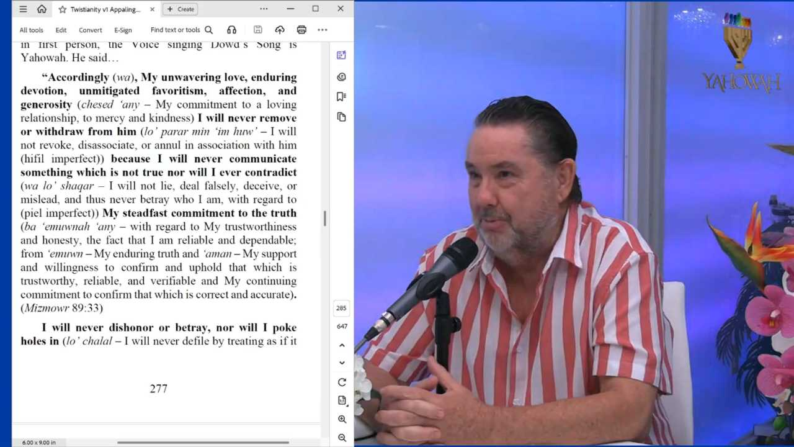Open page thumbnails panel icon
The height and width of the screenshot is (447, 794).
pos(341,117)
